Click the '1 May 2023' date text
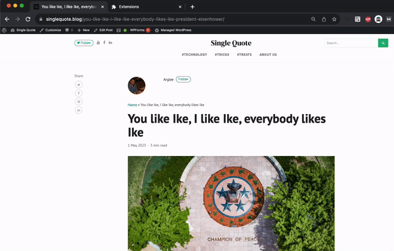 [137, 145]
